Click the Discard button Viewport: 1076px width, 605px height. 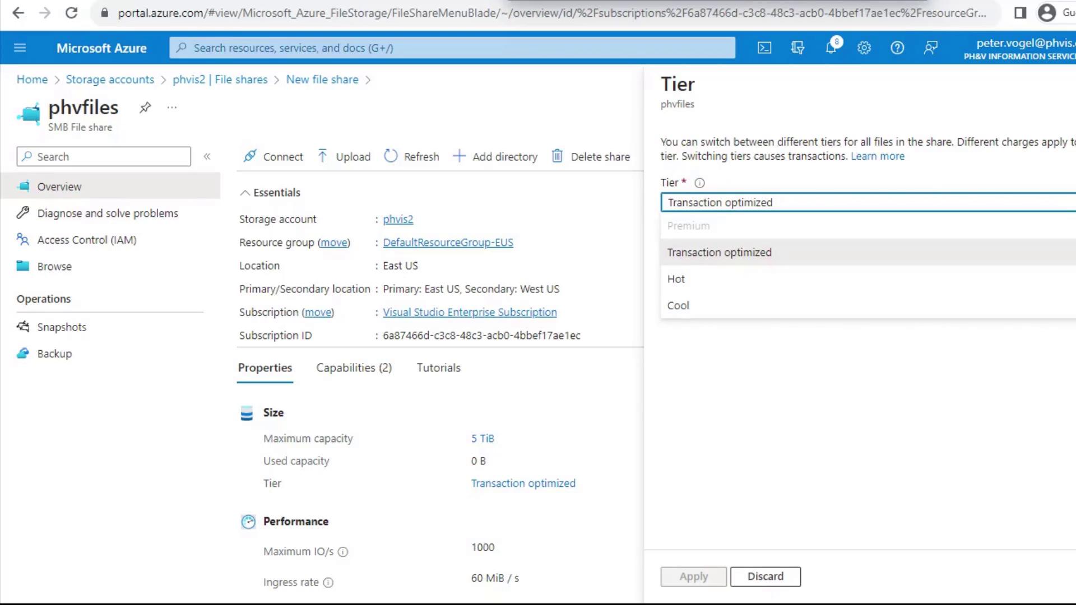click(x=765, y=576)
